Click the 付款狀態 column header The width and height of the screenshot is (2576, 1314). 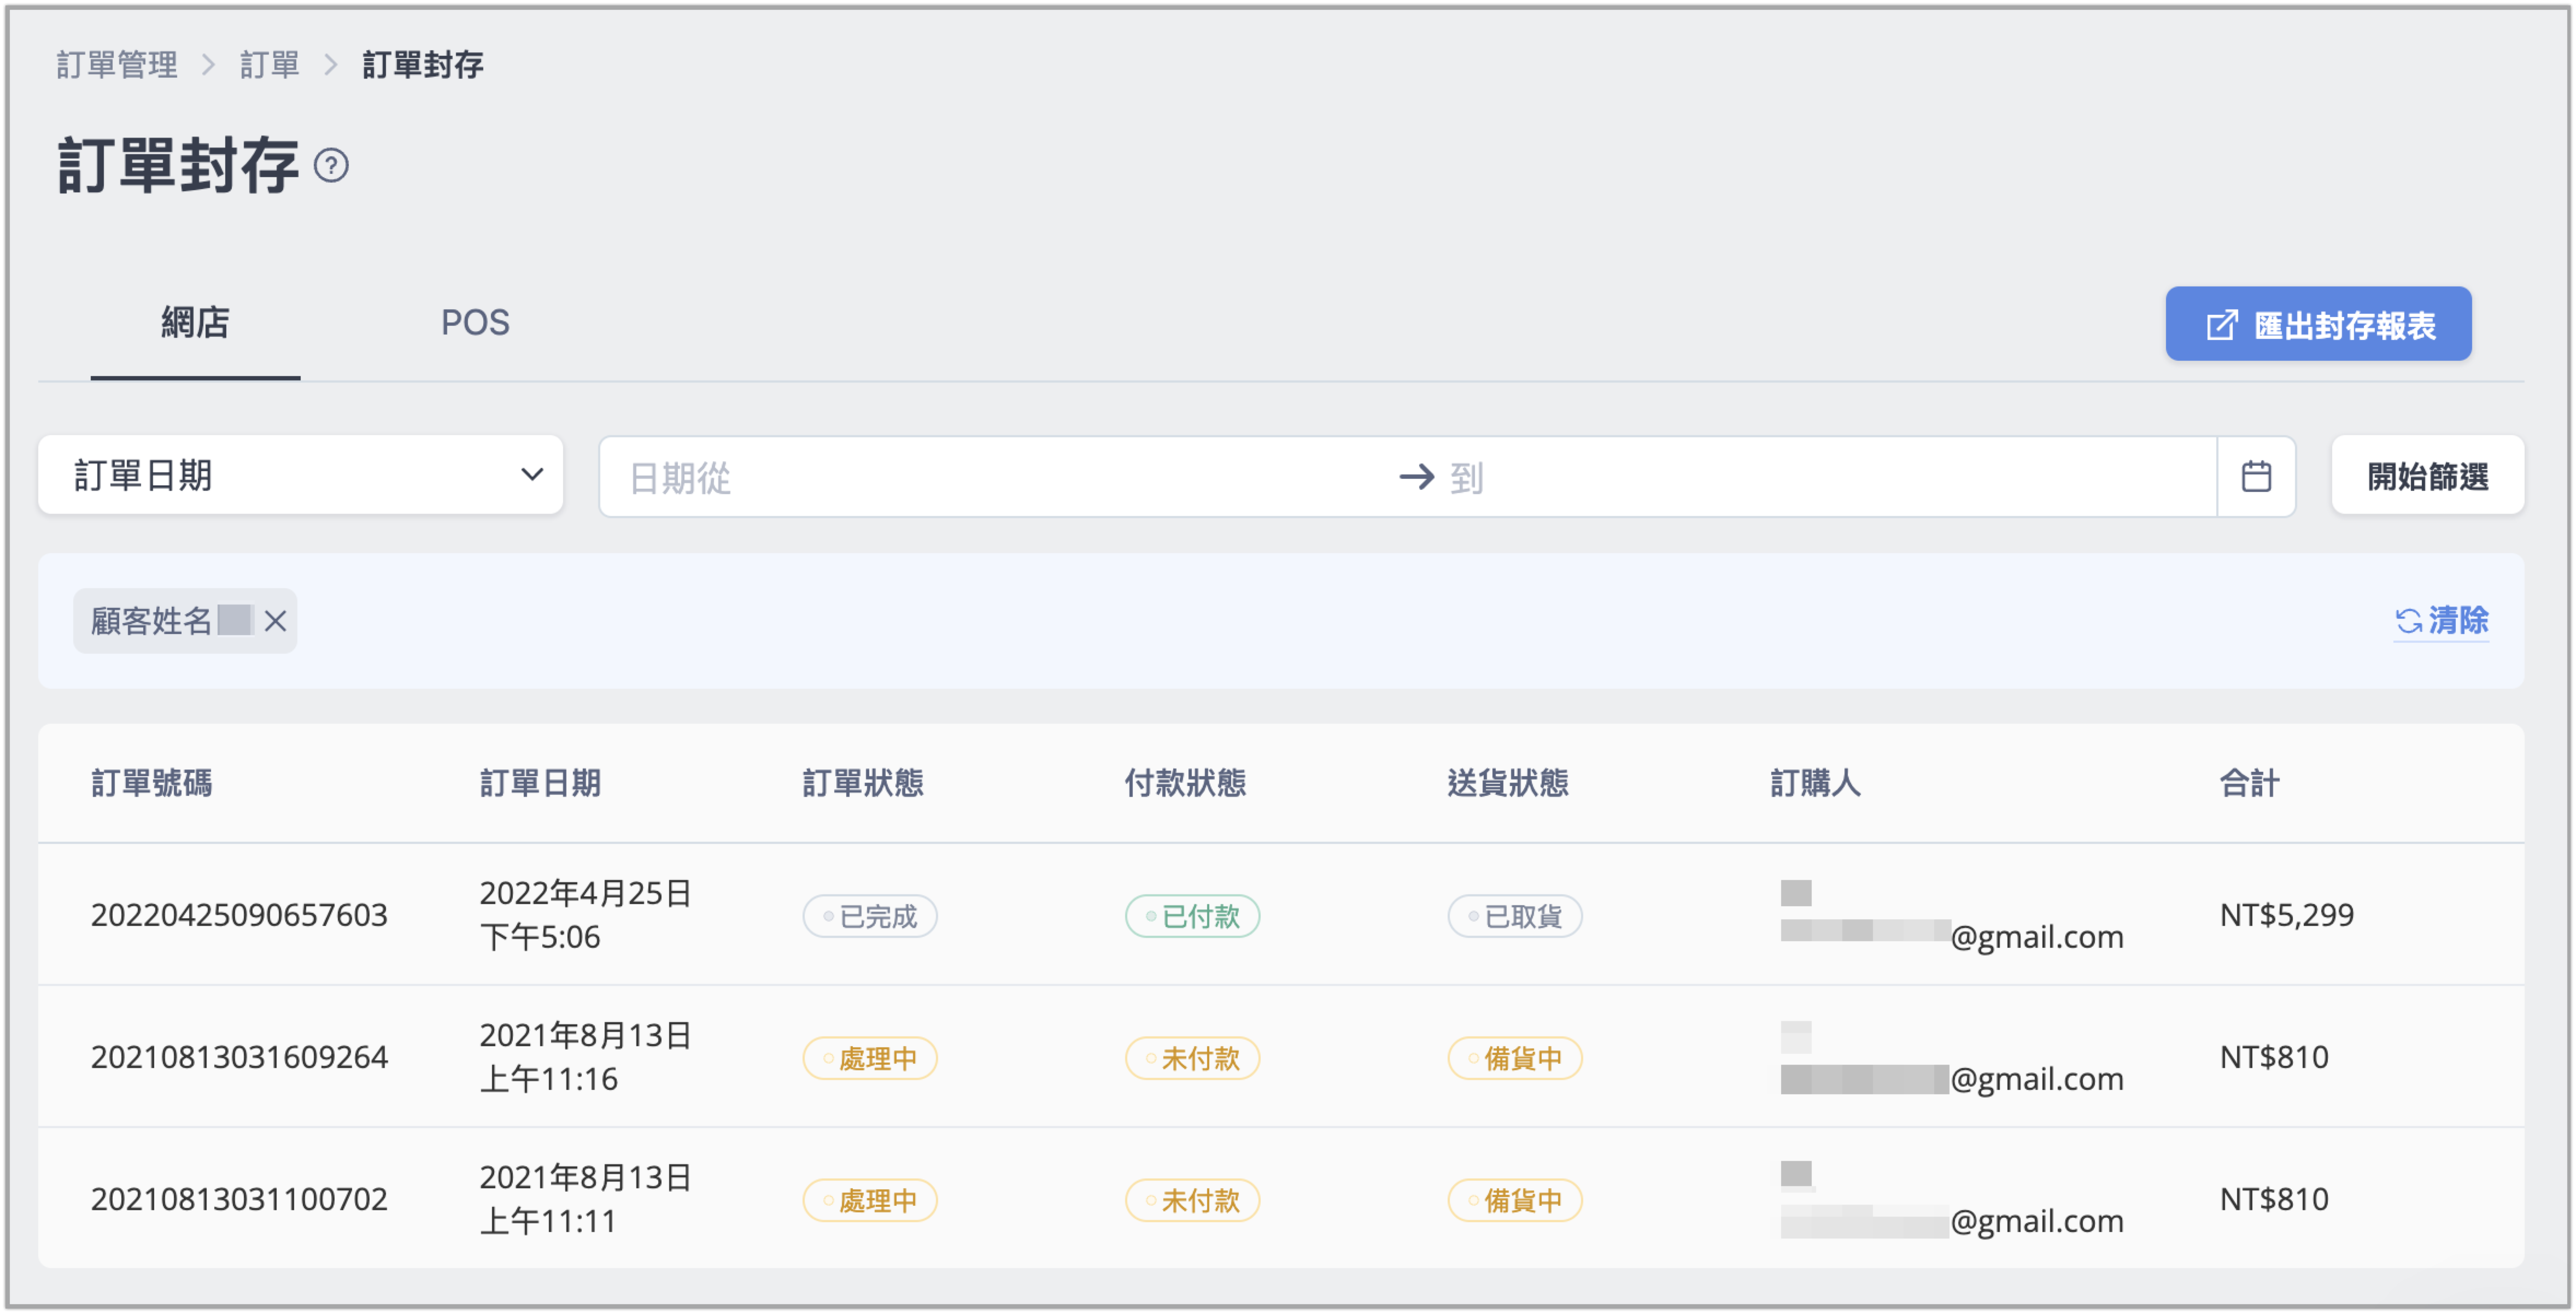tap(1185, 782)
